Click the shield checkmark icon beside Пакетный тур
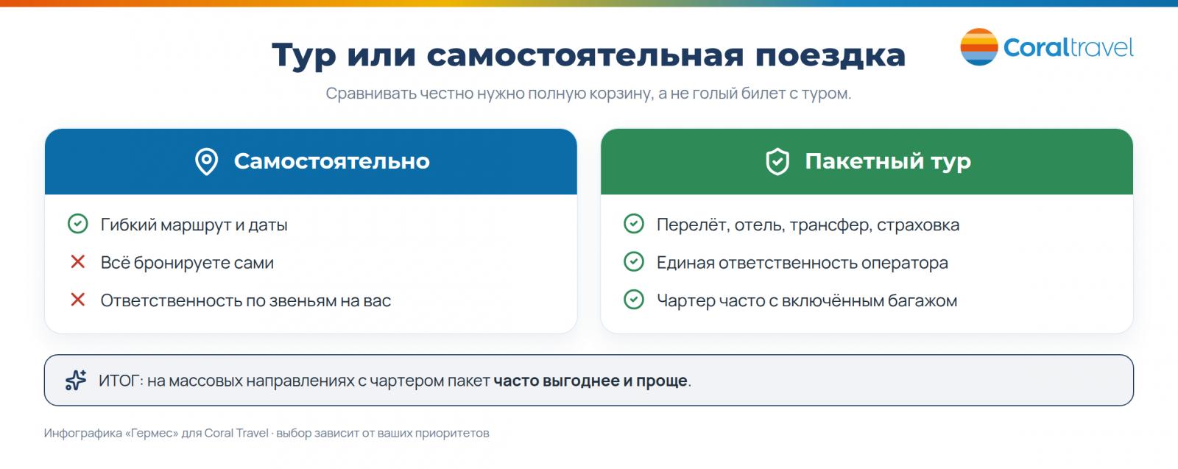Image resolution: width=1178 pixels, height=469 pixels. tap(777, 161)
